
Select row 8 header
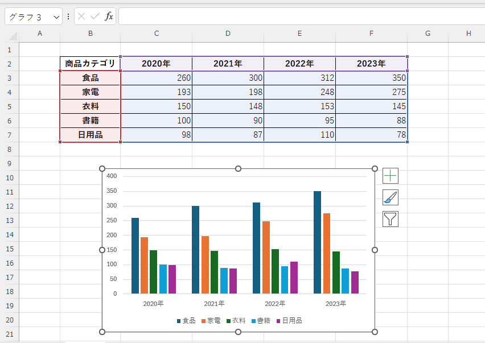pyautogui.click(x=9, y=149)
